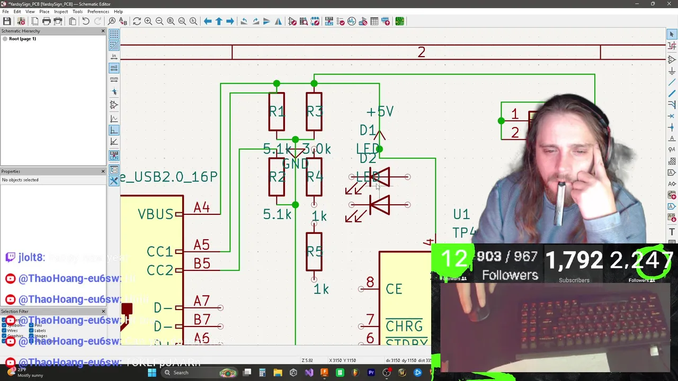
Task: Toggle grid display on the left toolbar
Action: [114, 34]
